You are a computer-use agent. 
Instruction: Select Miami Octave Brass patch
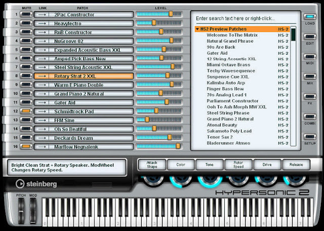228,65
